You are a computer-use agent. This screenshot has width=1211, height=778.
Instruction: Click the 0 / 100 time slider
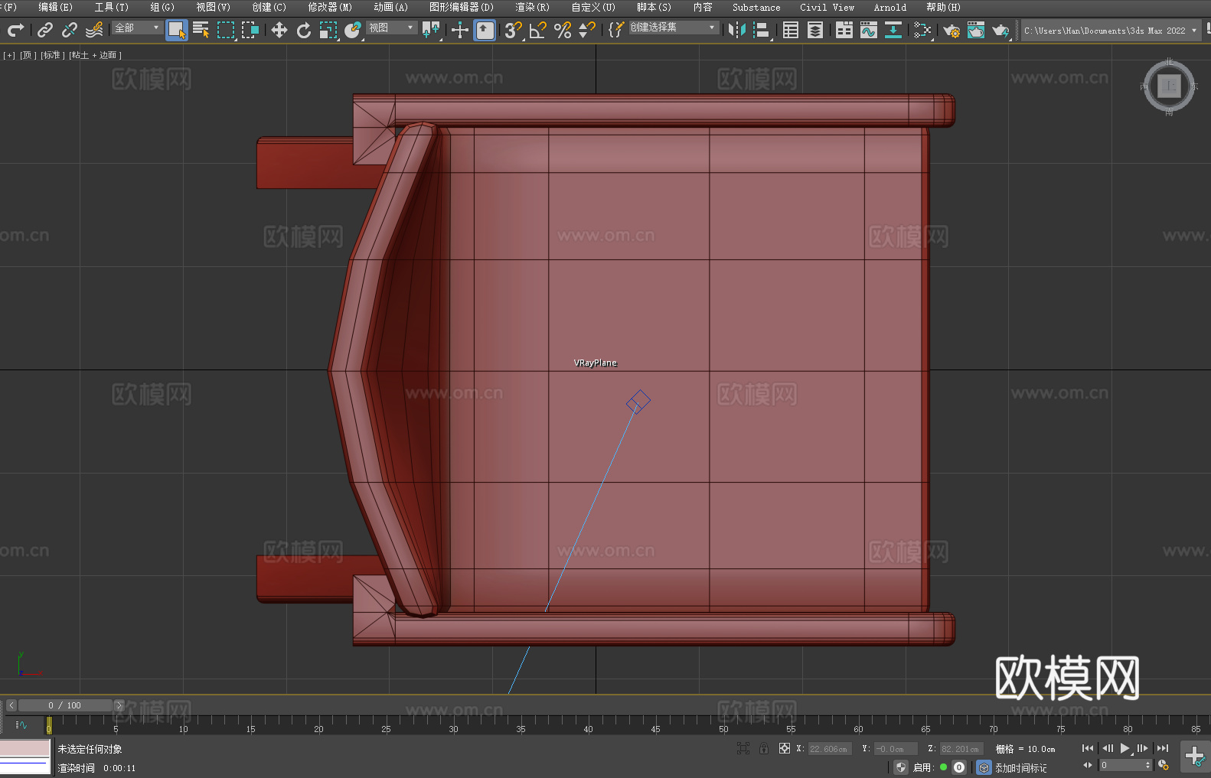coord(65,705)
